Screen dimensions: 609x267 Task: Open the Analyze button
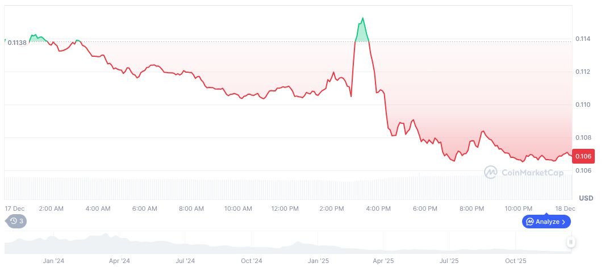click(x=546, y=222)
